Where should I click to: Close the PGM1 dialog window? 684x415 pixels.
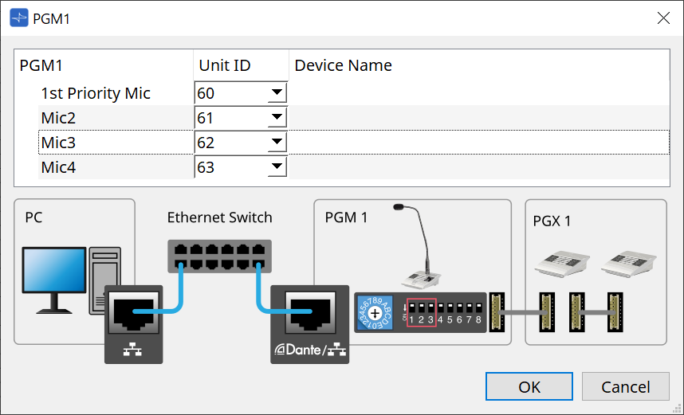(662, 18)
